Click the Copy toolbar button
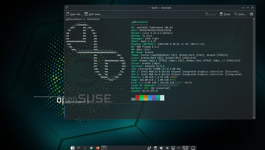Viewport: 265px width, 150px height. pos(210,14)
